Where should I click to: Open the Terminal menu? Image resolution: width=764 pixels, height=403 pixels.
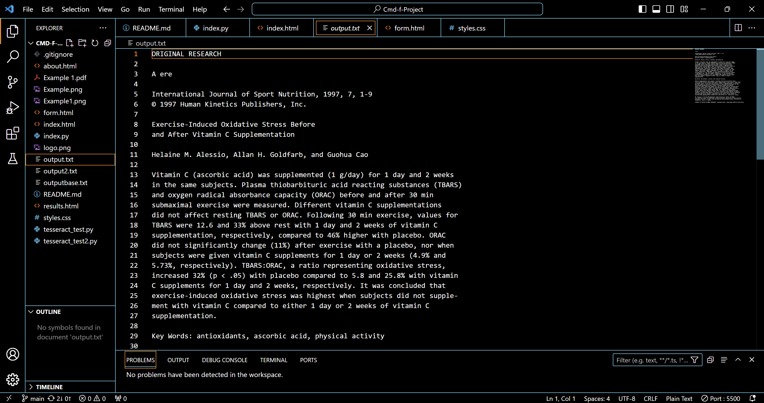click(171, 9)
